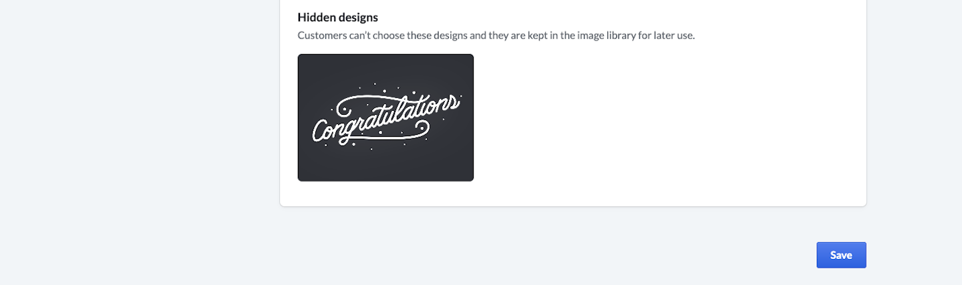
Task: Click the blue Save button
Action: pyautogui.click(x=841, y=255)
